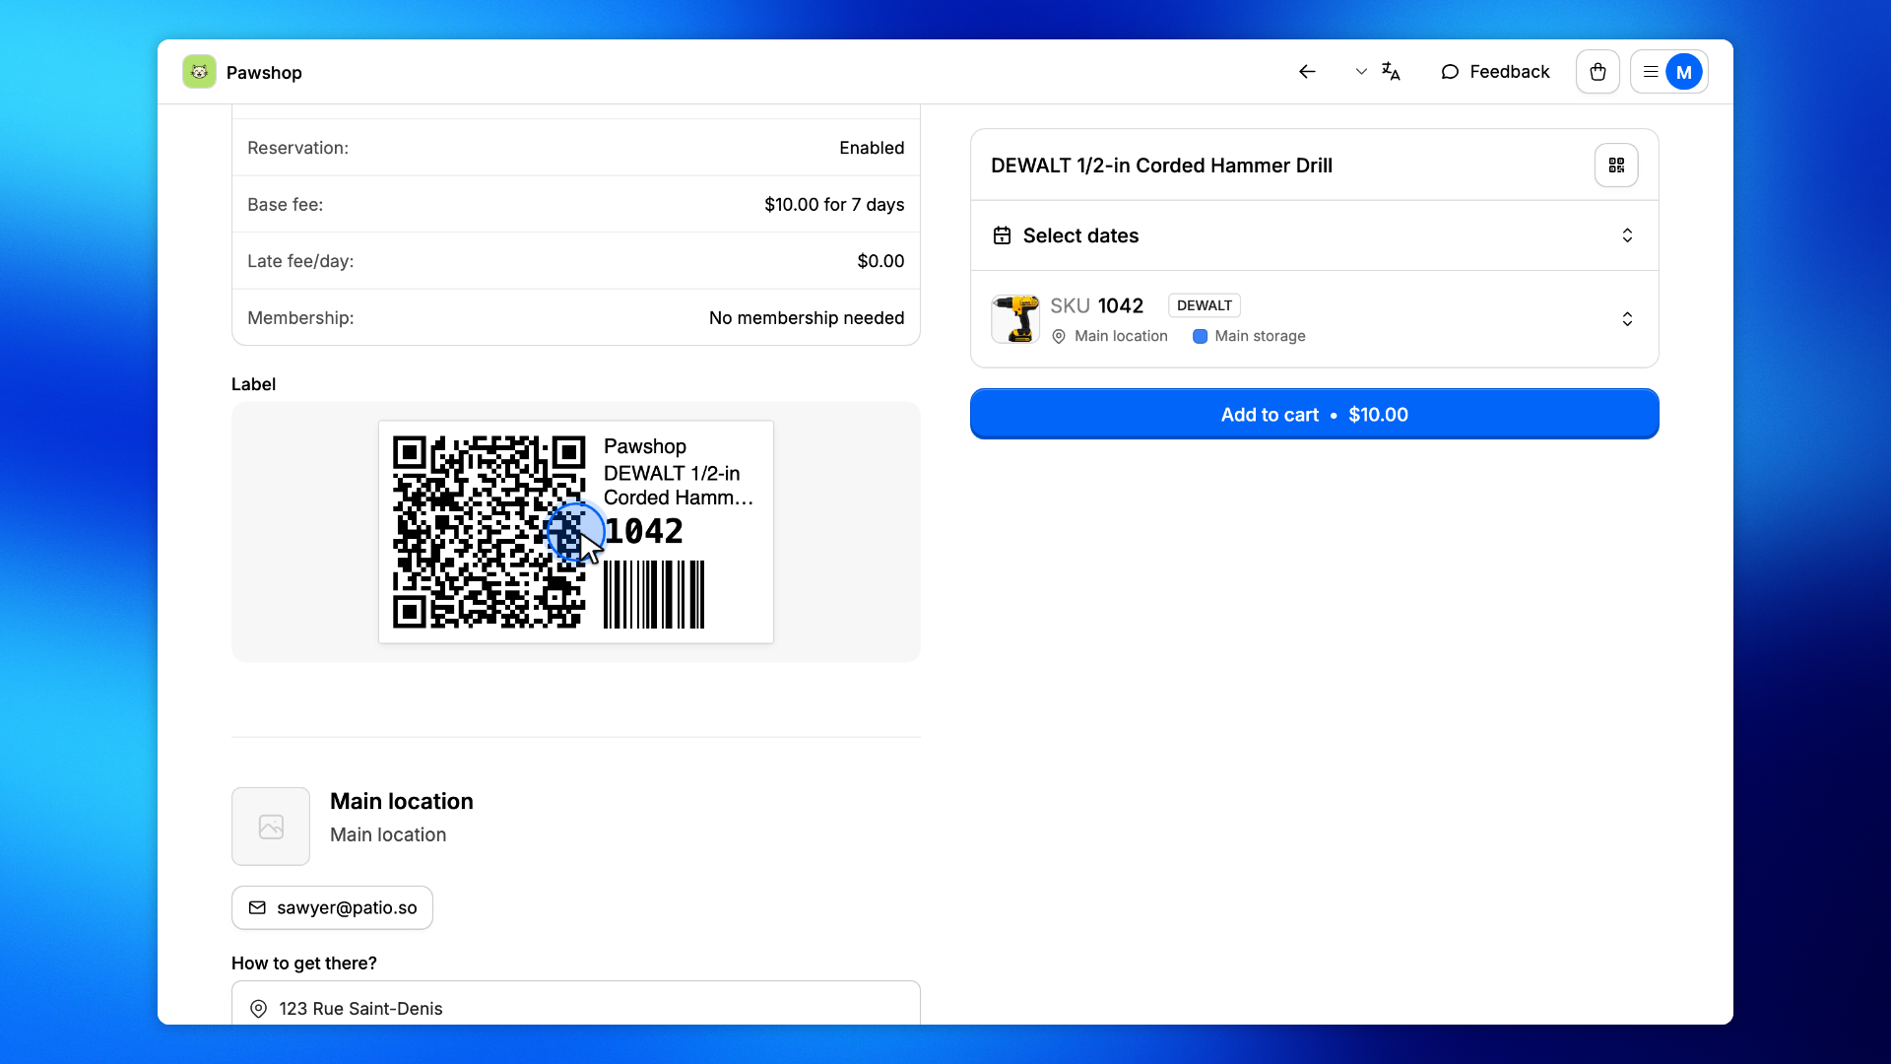Click the Enabled reservation value
The image size is (1891, 1064).
[872, 148]
